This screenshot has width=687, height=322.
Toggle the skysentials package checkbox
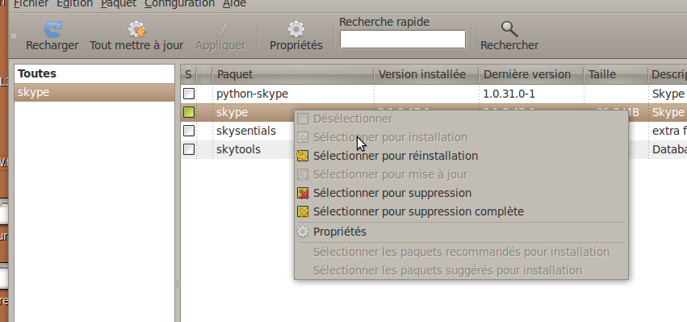(189, 131)
